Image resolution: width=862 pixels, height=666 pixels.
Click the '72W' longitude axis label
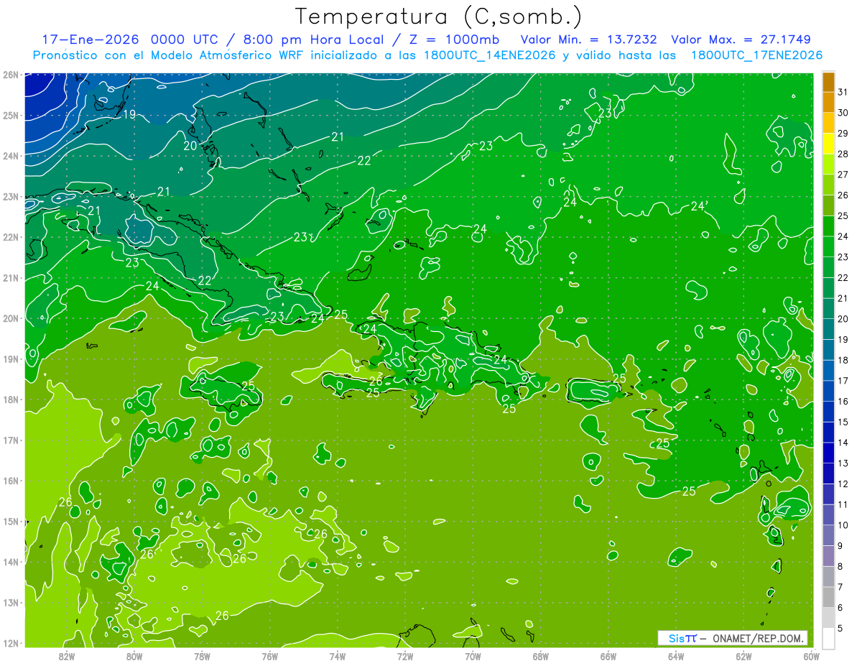tap(405, 655)
